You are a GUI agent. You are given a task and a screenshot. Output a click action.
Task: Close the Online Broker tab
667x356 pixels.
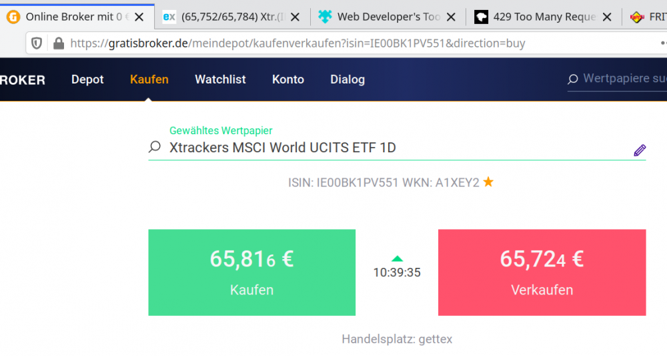pos(139,17)
